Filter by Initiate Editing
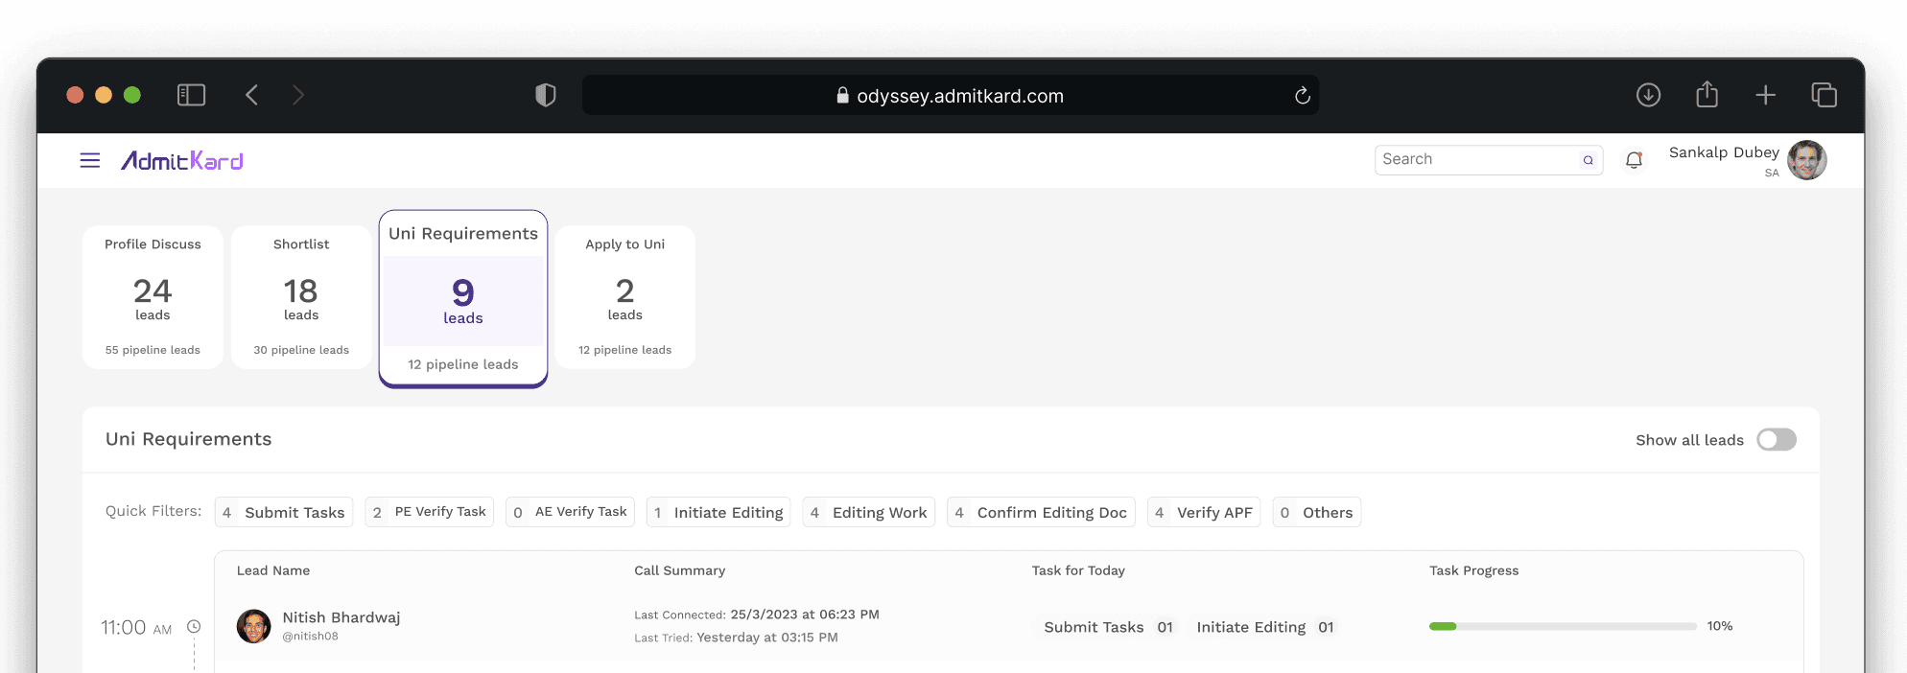 [718, 512]
